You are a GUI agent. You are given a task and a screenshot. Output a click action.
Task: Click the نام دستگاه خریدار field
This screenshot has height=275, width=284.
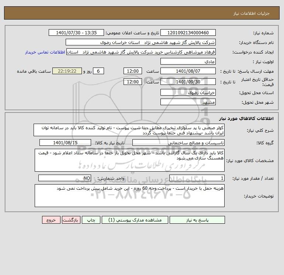(x=141, y=42)
